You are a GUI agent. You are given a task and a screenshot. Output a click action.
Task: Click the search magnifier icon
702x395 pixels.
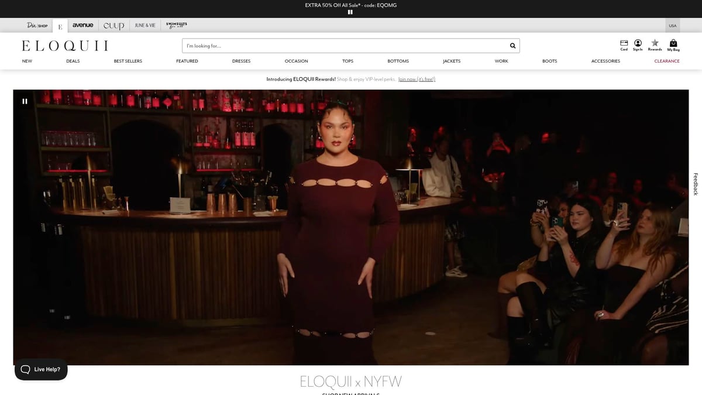pyautogui.click(x=512, y=45)
